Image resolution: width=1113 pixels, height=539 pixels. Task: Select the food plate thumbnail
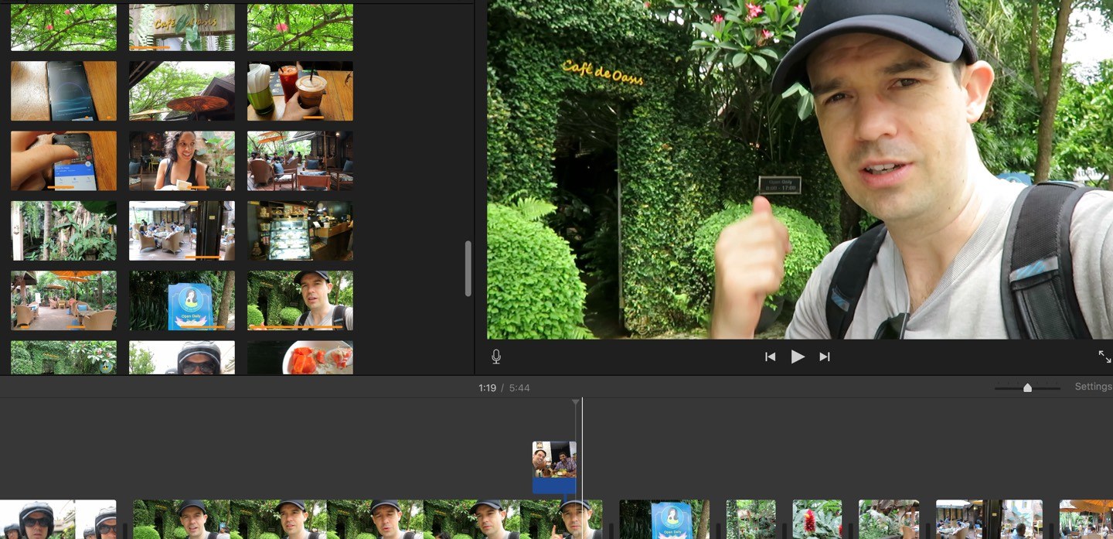pyautogui.click(x=300, y=357)
